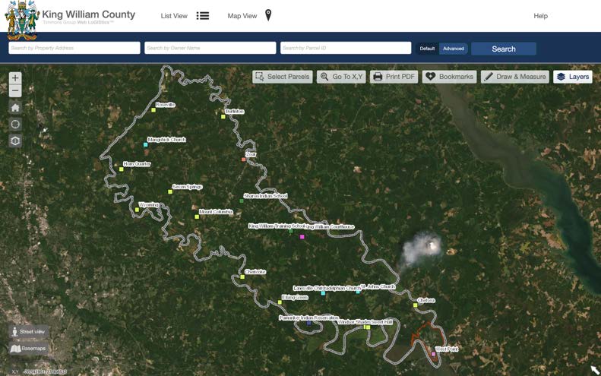Click the locate target icon
Image resolution: width=601 pixels, height=376 pixels.
[x=15, y=125]
